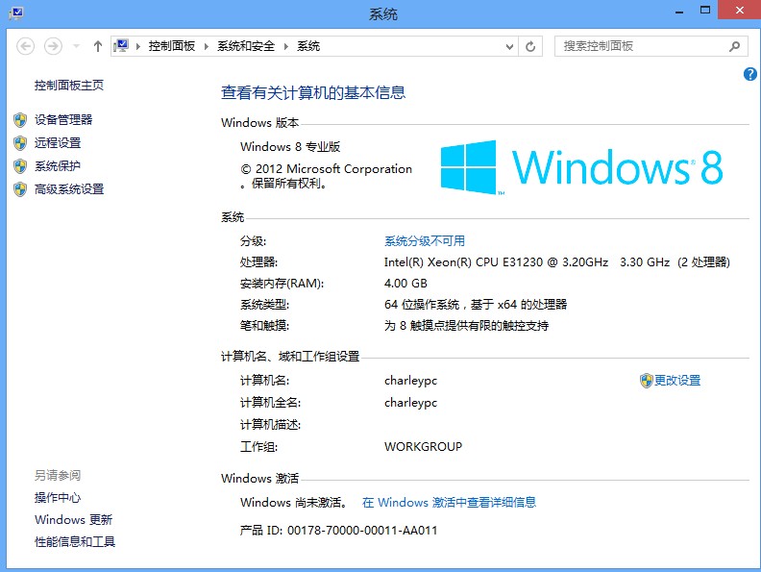Expand the arrow after 控制面板 breadcrumb
This screenshot has width=761, height=572.
coord(207,46)
